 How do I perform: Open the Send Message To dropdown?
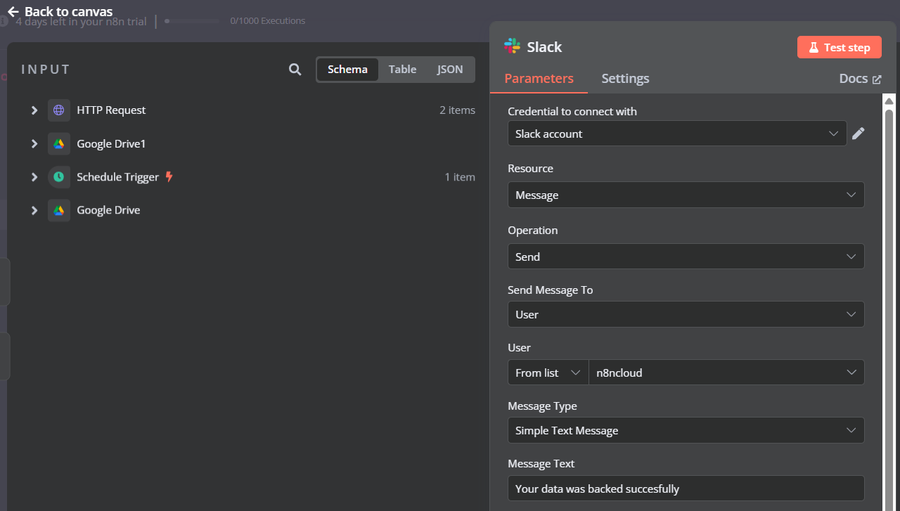tap(686, 314)
